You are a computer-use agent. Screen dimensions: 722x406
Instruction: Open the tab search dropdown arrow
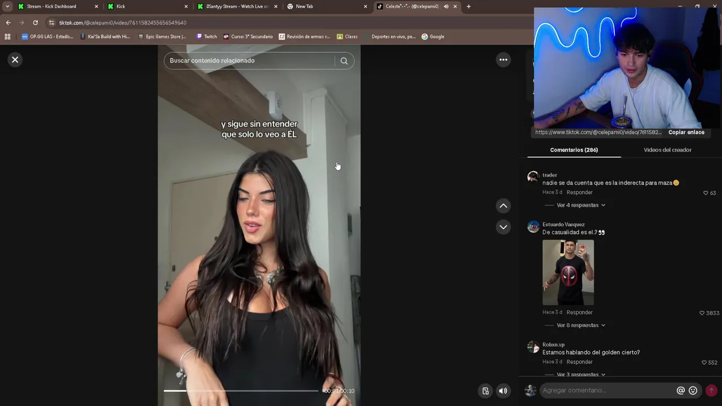click(7, 7)
